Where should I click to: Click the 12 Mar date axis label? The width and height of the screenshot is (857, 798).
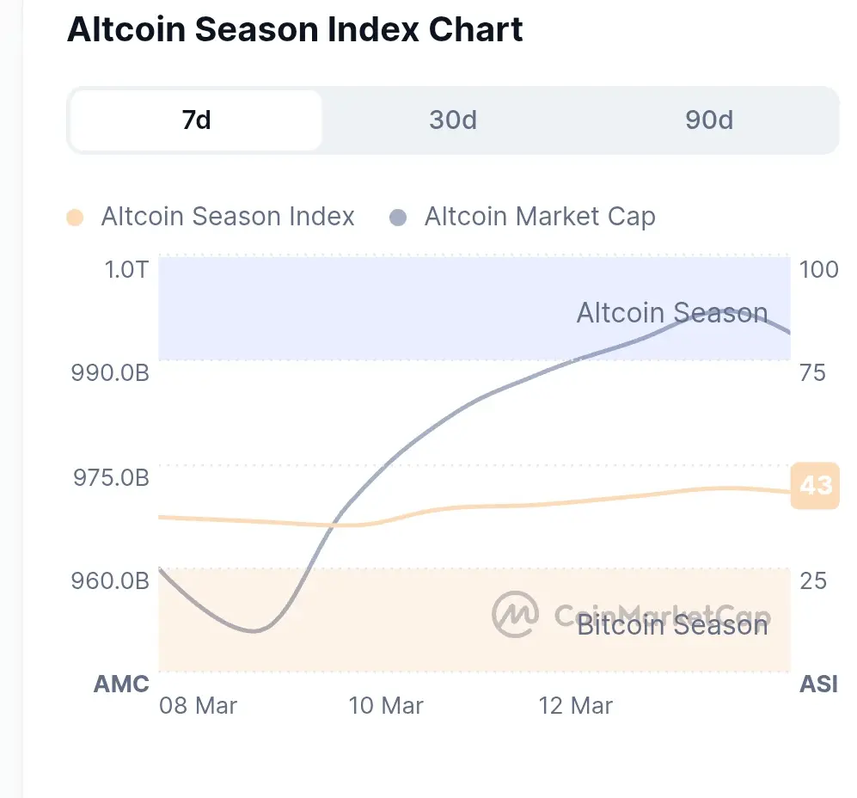point(575,706)
